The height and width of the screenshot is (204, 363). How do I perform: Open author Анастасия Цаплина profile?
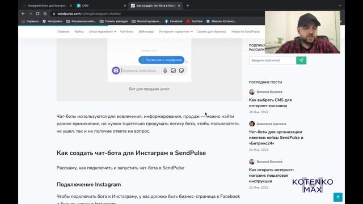tap(271, 124)
